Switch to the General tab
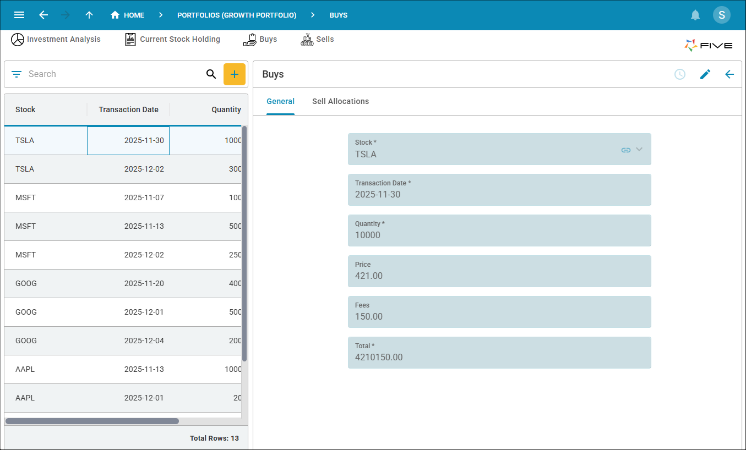This screenshot has height=450, width=746. click(x=280, y=101)
